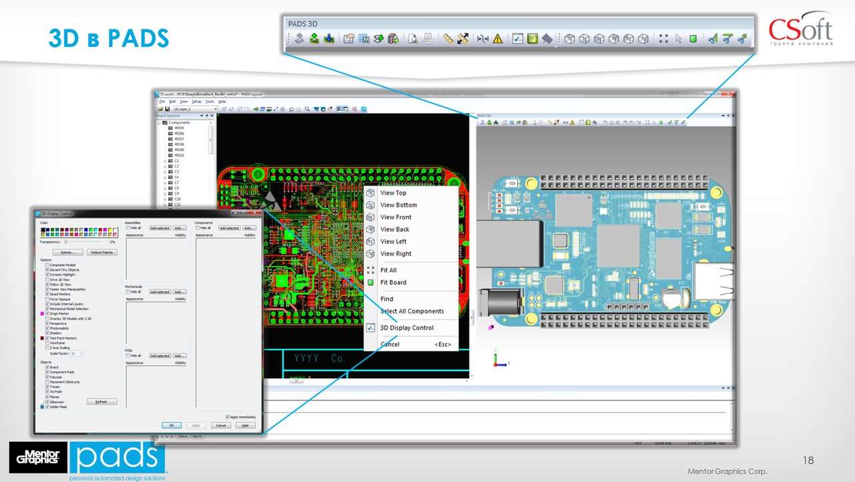Click the Default Palette button
This screenshot has width=855, height=482.
click(x=103, y=253)
